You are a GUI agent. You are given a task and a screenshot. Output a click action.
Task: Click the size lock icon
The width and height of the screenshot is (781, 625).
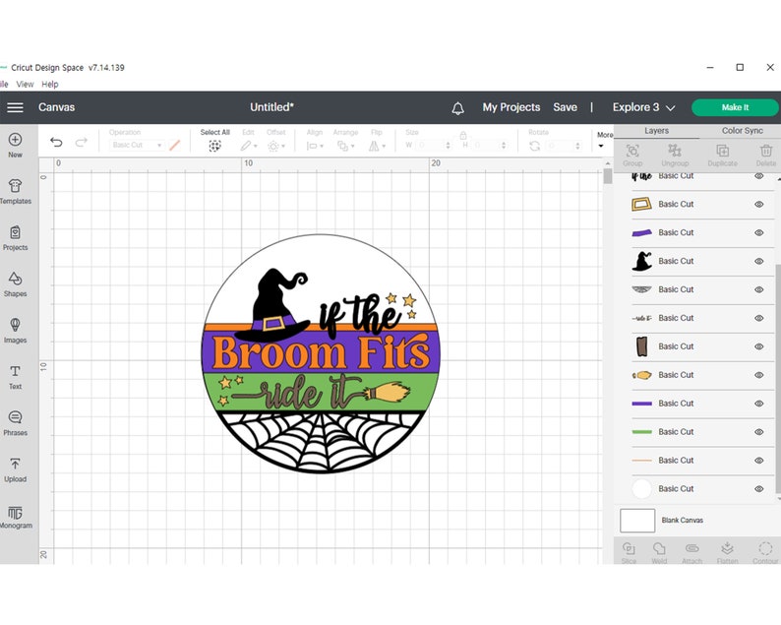pos(463,135)
